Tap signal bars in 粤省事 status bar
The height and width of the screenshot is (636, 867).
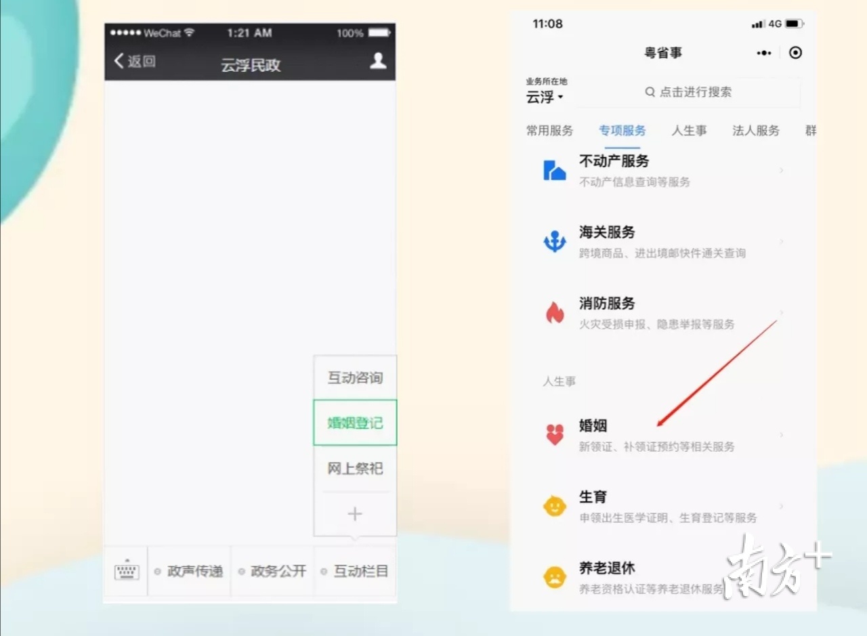[758, 24]
